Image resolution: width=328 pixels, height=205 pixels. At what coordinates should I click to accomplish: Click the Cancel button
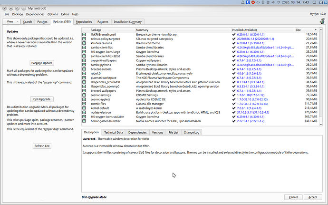(x=293, y=197)
